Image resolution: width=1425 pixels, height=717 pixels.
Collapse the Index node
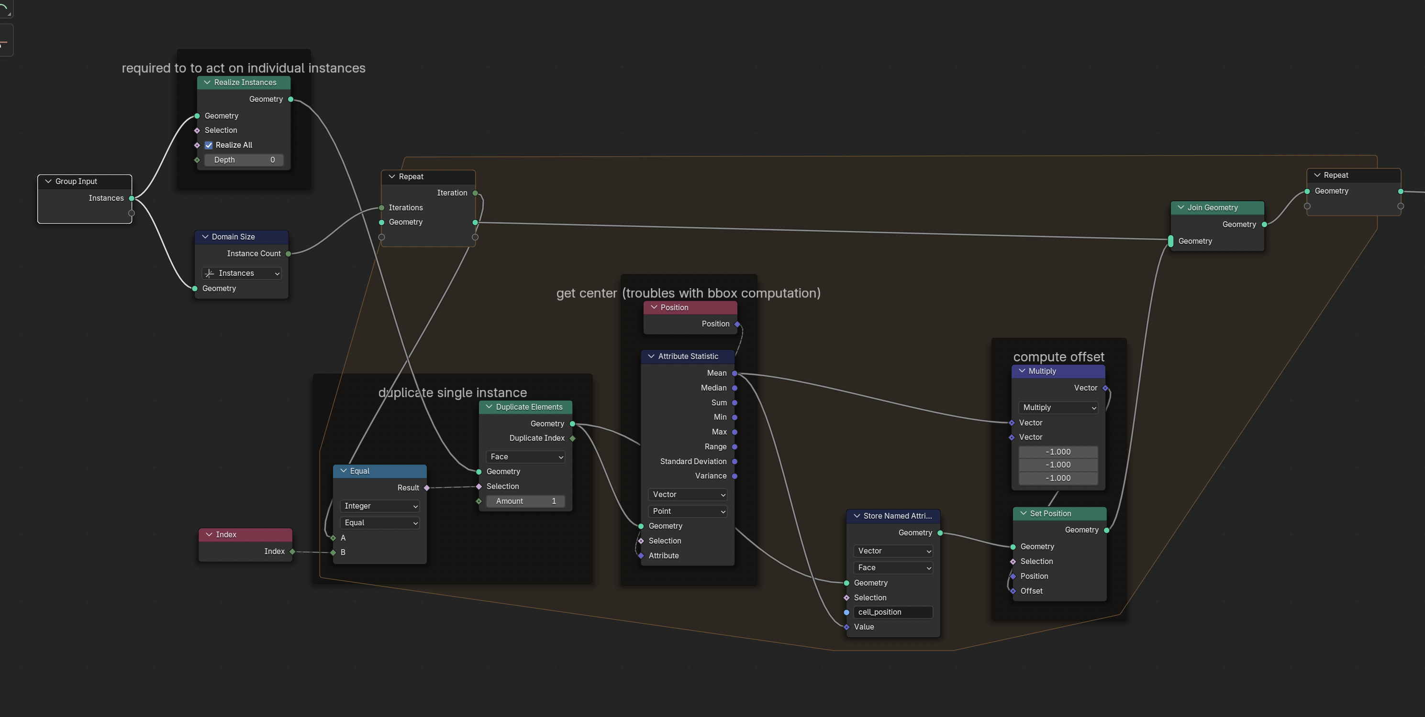click(x=209, y=534)
